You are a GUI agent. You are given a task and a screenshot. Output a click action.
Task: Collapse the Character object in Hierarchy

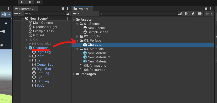[x=26, y=48]
